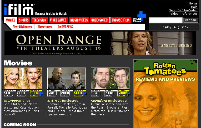Click the Northfork Polish Brothers thumbnail
Viewport: 201px width, 128px height.
[x=110, y=78]
